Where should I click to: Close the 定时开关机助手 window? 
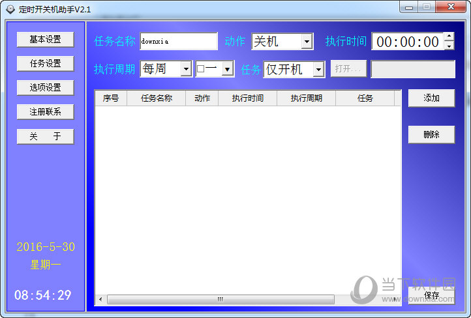pyautogui.click(x=451, y=7)
